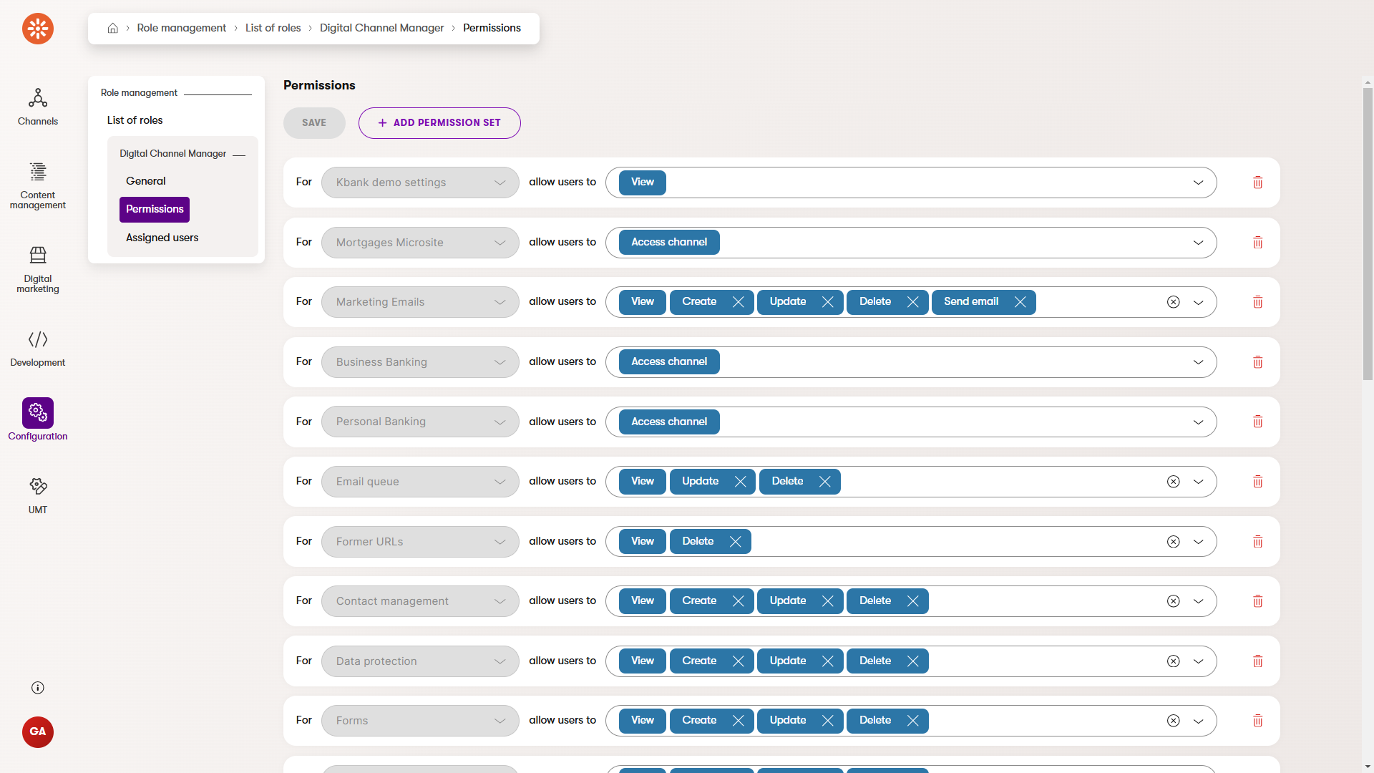Click the home breadcrumb icon
Image resolution: width=1374 pixels, height=773 pixels.
tap(112, 28)
